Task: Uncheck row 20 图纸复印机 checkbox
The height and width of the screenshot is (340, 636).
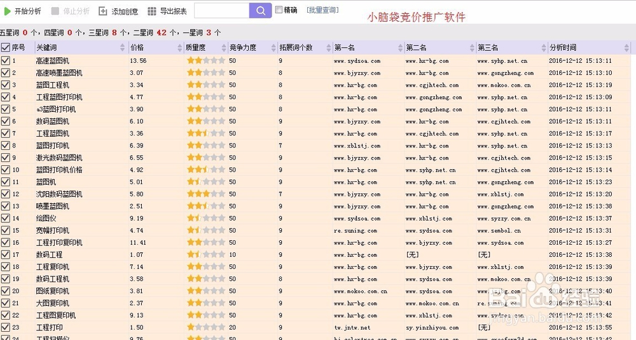Action: (5, 290)
